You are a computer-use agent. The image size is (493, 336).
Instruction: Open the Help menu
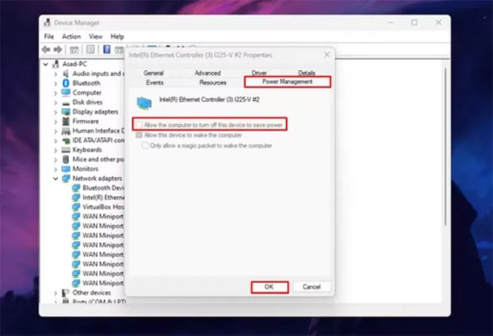pyautogui.click(x=117, y=36)
